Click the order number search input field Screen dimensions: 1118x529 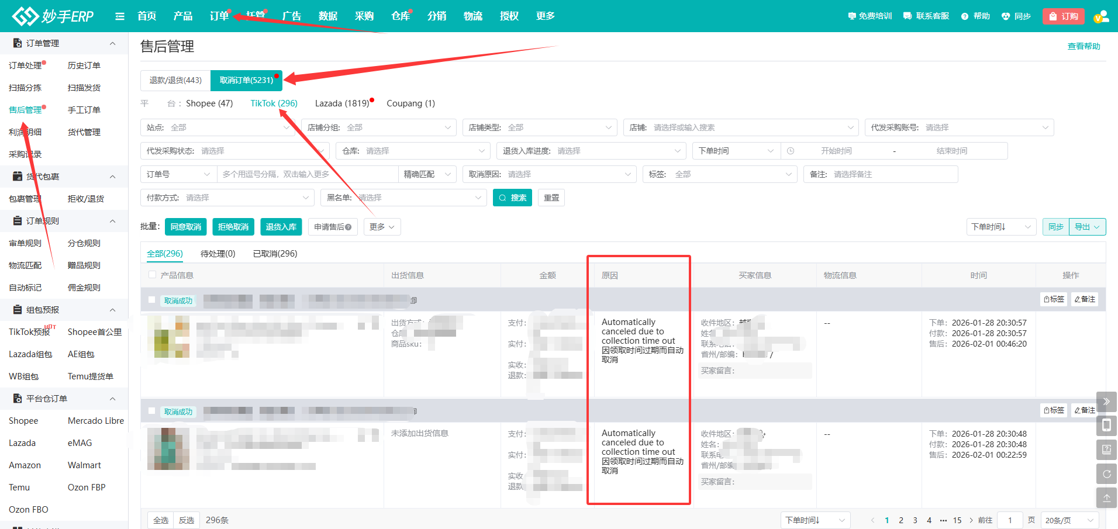[307, 174]
